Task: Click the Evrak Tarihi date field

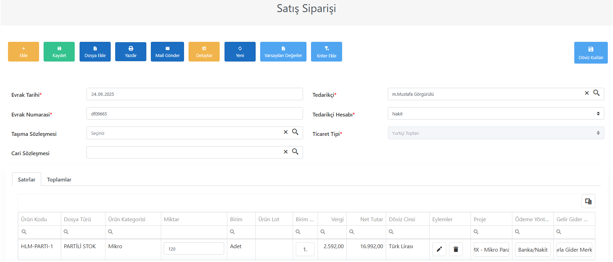Action: click(x=195, y=94)
